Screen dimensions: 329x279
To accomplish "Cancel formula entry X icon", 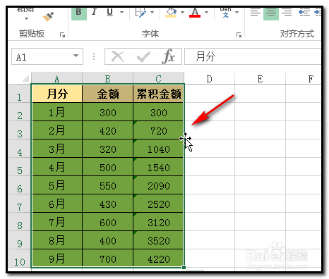I will pyautogui.click(x=117, y=56).
